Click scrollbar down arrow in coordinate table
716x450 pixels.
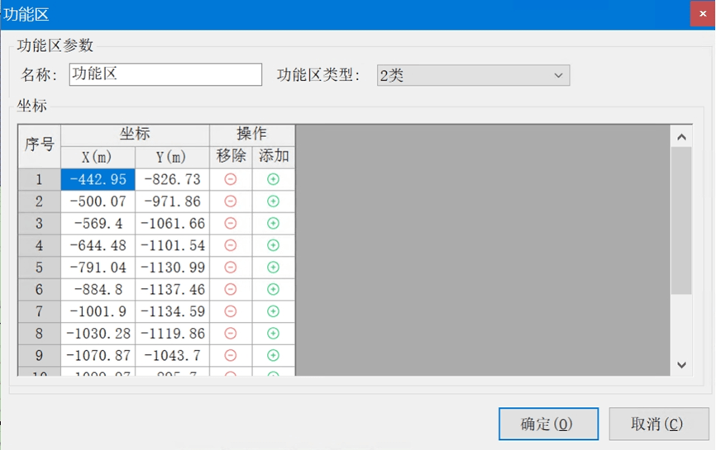[682, 365]
